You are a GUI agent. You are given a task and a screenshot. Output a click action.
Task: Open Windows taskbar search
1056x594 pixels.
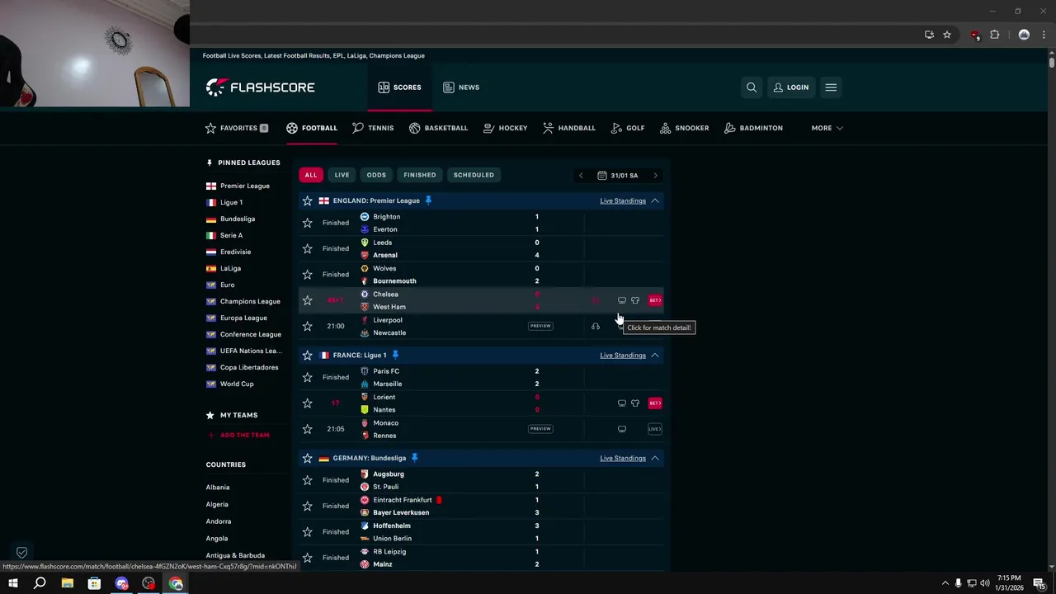[40, 583]
